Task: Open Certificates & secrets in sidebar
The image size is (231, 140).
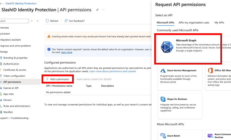Action: tap(15, 70)
